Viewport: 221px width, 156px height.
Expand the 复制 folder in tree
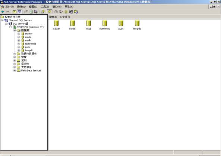click(x=15, y=60)
